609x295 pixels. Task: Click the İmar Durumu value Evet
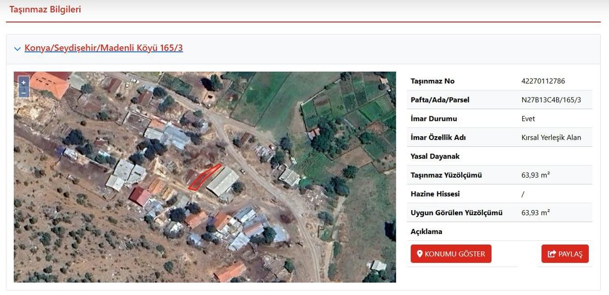click(528, 119)
